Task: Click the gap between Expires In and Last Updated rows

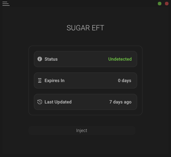Action: pos(85,91)
